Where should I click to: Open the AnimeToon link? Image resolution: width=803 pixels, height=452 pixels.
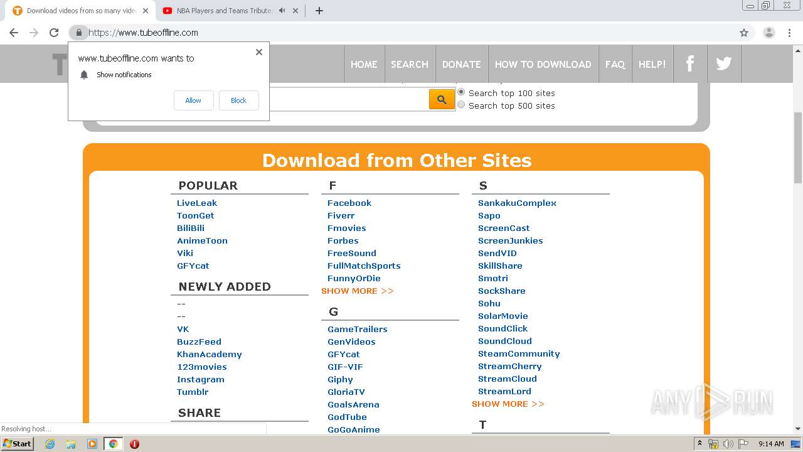[x=202, y=240]
